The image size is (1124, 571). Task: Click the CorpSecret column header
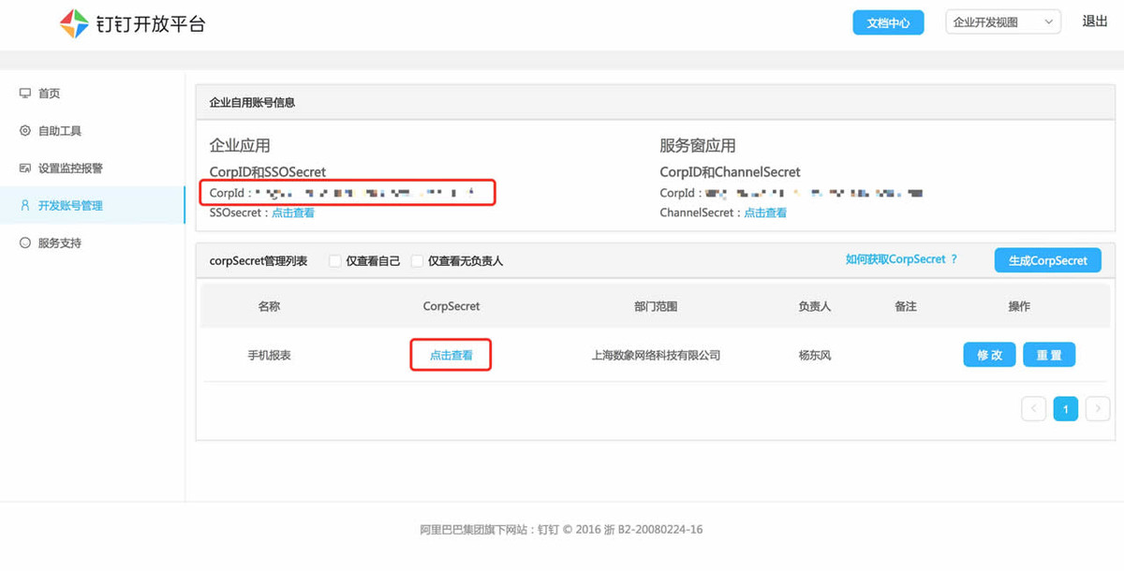click(x=451, y=306)
